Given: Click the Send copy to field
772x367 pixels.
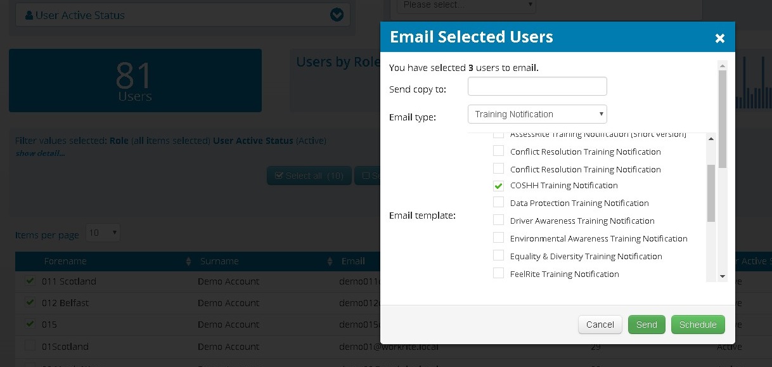Looking at the screenshot, I should coord(537,87).
